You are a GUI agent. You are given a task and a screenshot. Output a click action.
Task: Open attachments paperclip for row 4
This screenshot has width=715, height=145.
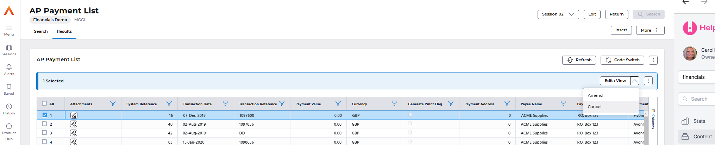tap(74, 142)
